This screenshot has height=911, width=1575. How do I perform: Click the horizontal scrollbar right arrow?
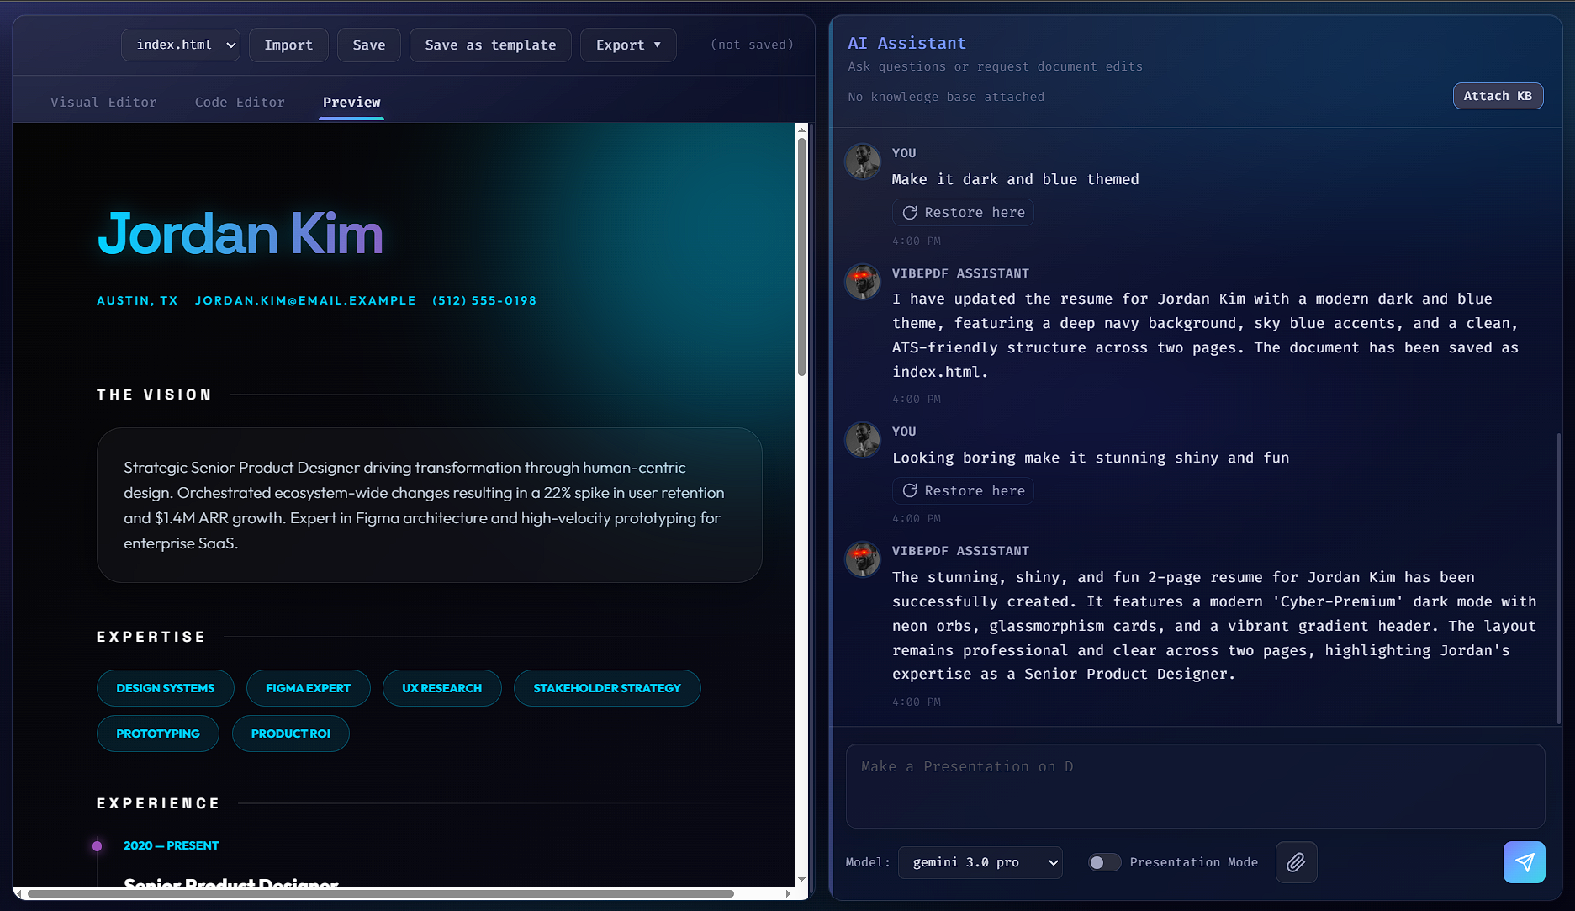pos(788,893)
